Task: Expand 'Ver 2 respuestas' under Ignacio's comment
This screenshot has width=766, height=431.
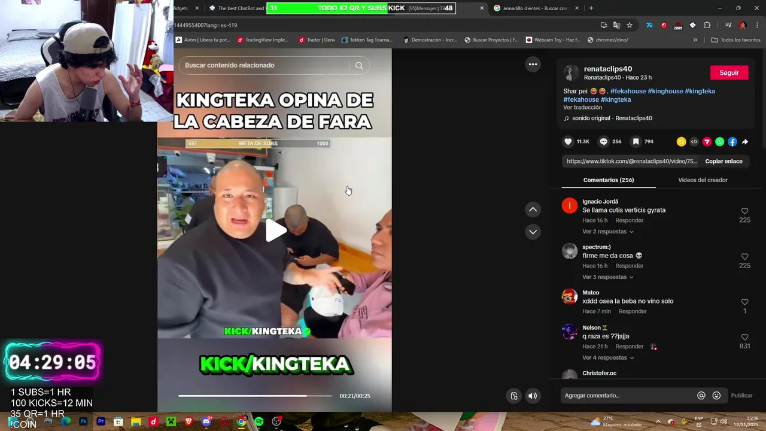Action: coord(607,232)
